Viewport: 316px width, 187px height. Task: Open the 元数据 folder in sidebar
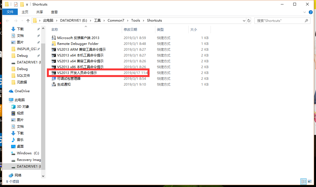(x=22, y=82)
